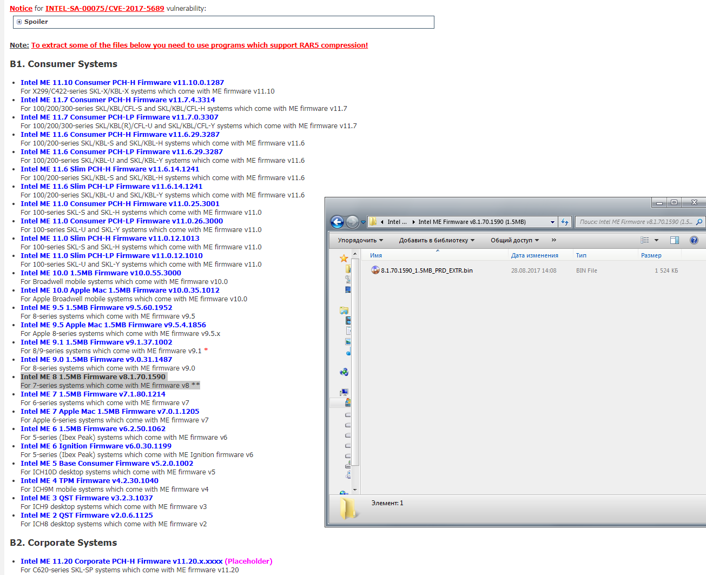This screenshot has height=575, width=706.
Task: Go forward using the Explorer forward arrow
Action: coord(352,222)
